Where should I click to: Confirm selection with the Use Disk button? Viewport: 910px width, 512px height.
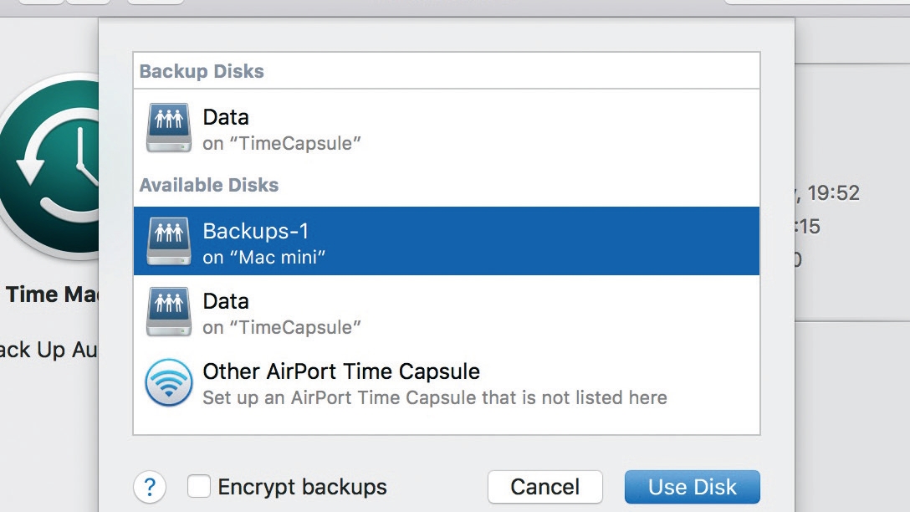click(693, 487)
